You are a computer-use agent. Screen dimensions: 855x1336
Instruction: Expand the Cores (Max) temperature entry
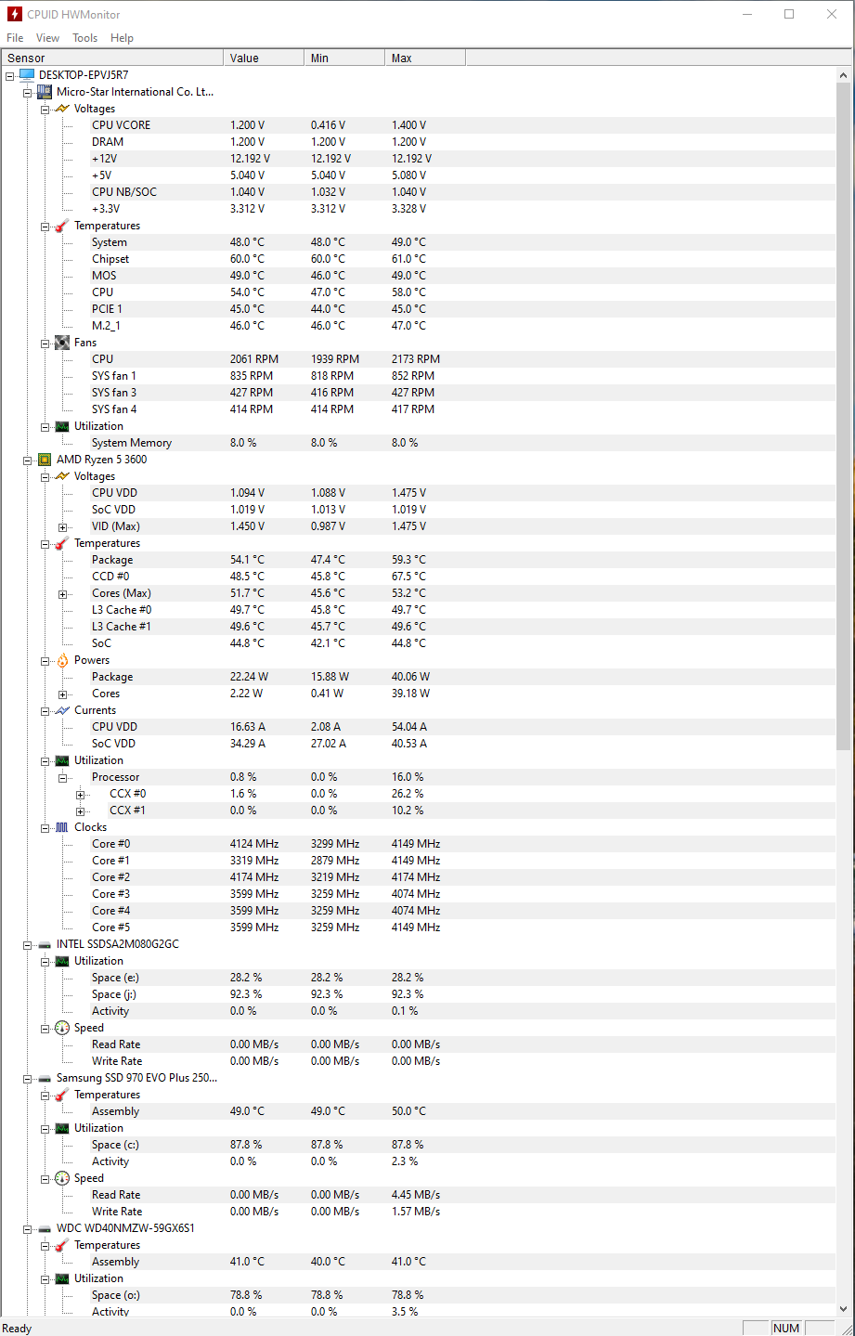coord(62,594)
